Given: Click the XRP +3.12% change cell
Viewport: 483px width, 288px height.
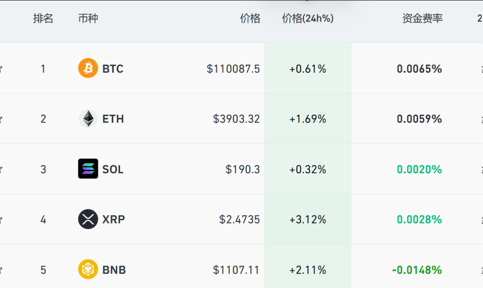Looking at the screenshot, I should [x=308, y=219].
